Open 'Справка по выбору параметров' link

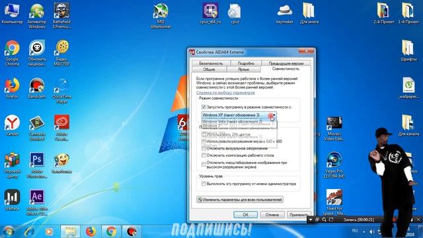pyautogui.click(x=225, y=93)
